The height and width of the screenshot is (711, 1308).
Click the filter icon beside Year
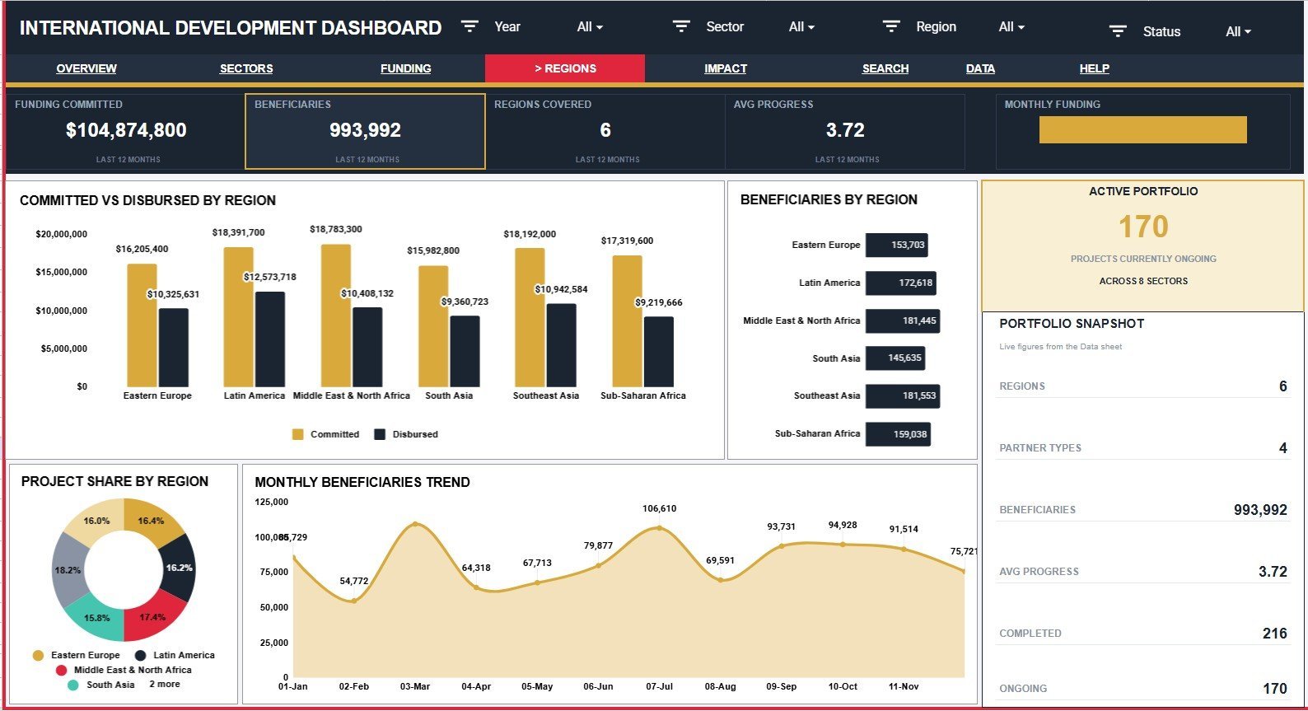[469, 26]
